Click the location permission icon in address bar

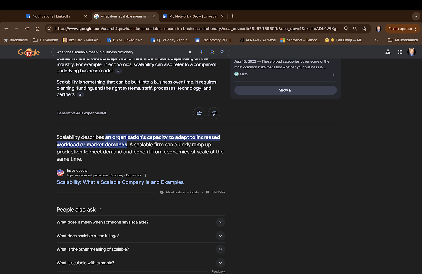tap(346, 29)
